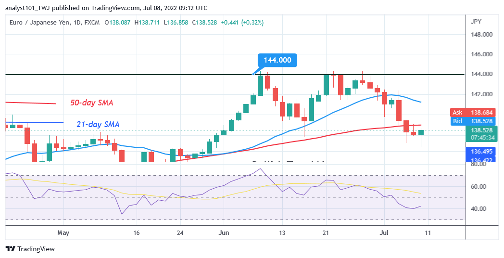Select the Ask 138.684 price tag
Screen dimensions: 504x258
point(472,112)
